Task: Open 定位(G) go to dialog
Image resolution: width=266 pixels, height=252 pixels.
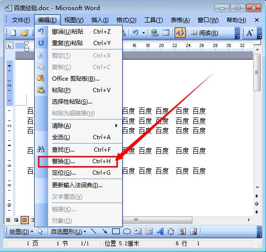Action: tap(78, 173)
